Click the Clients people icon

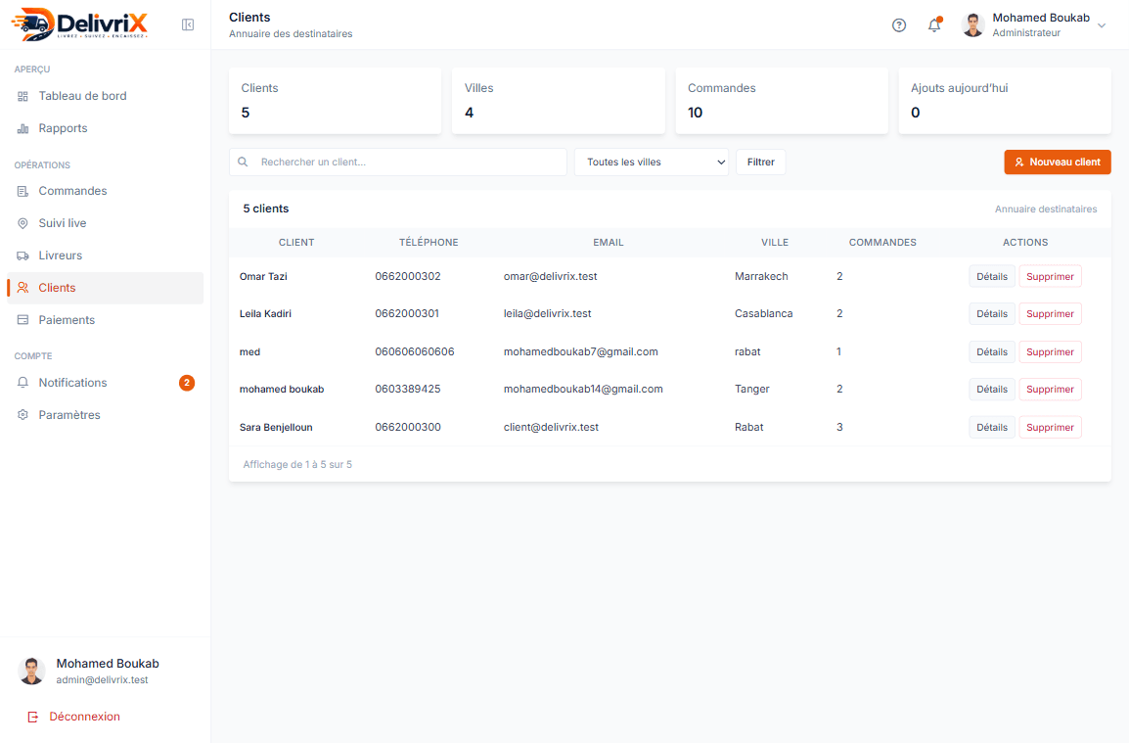[x=23, y=288]
